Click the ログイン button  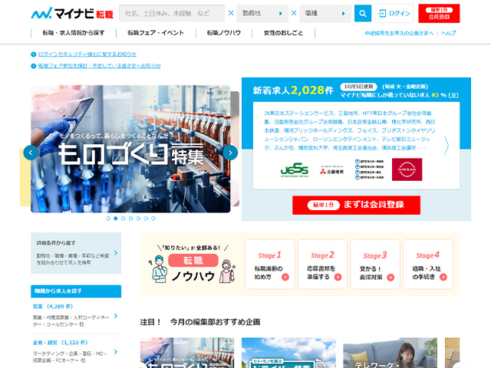tap(394, 14)
